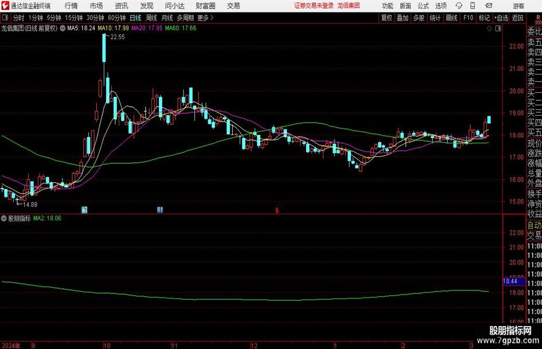Add stock via +自选 button
Image resolution: width=542 pixels, height=349 pixels.
point(501,18)
